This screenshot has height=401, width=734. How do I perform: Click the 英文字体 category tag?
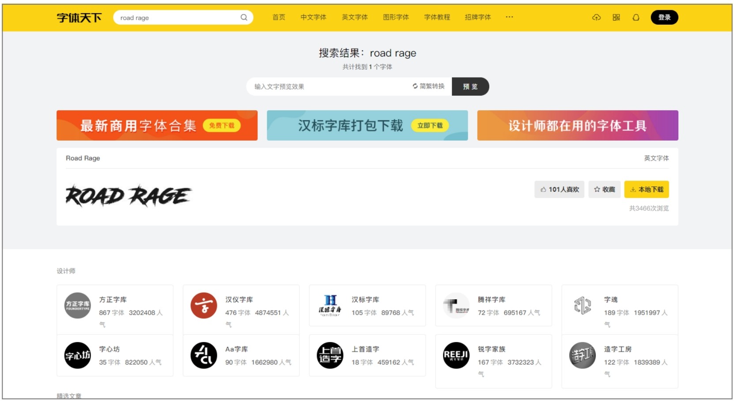[x=656, y=158]
